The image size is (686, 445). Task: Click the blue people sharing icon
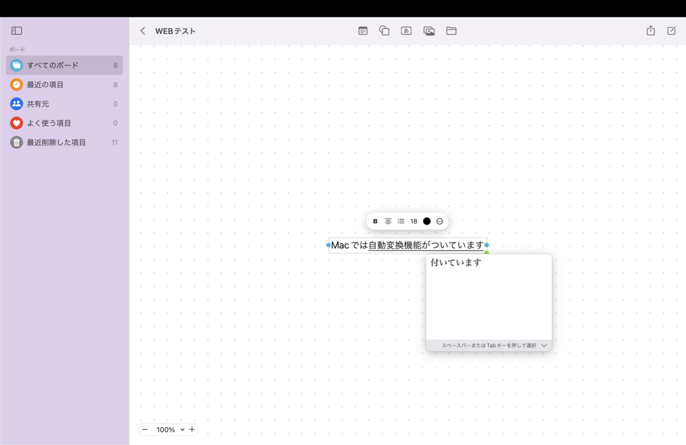pyautogui.click(x=17, y=104)
